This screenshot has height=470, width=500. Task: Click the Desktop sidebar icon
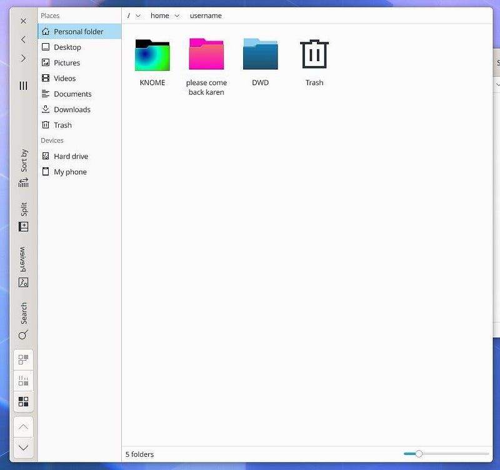click(x=46, y=47)
